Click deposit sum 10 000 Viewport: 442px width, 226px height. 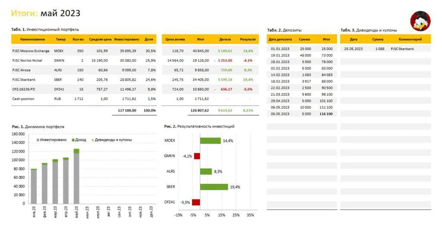click(x=305, y=107)
